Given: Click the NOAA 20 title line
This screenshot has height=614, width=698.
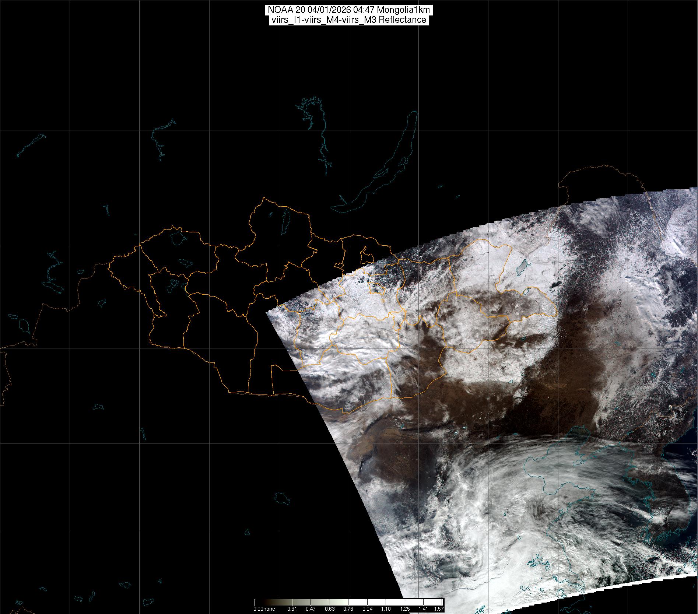Looking at the screenshot, I should (x=348, y=10).
